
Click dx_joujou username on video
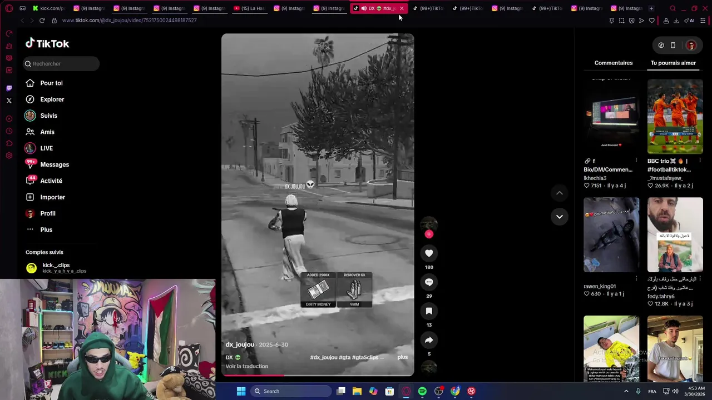[x=240, y=344]
